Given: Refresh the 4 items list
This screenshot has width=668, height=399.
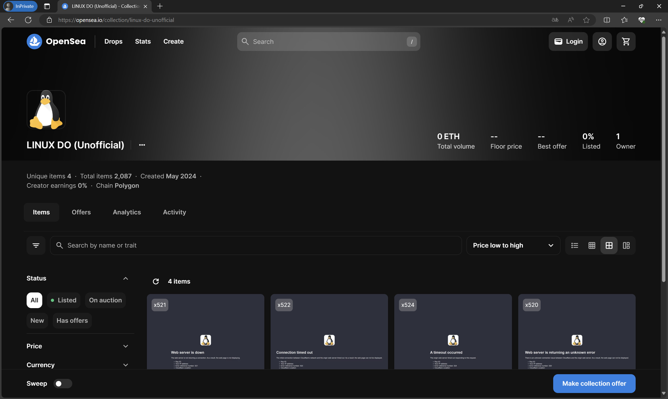Looking at the screenshot, I should [x=156, y=281].
